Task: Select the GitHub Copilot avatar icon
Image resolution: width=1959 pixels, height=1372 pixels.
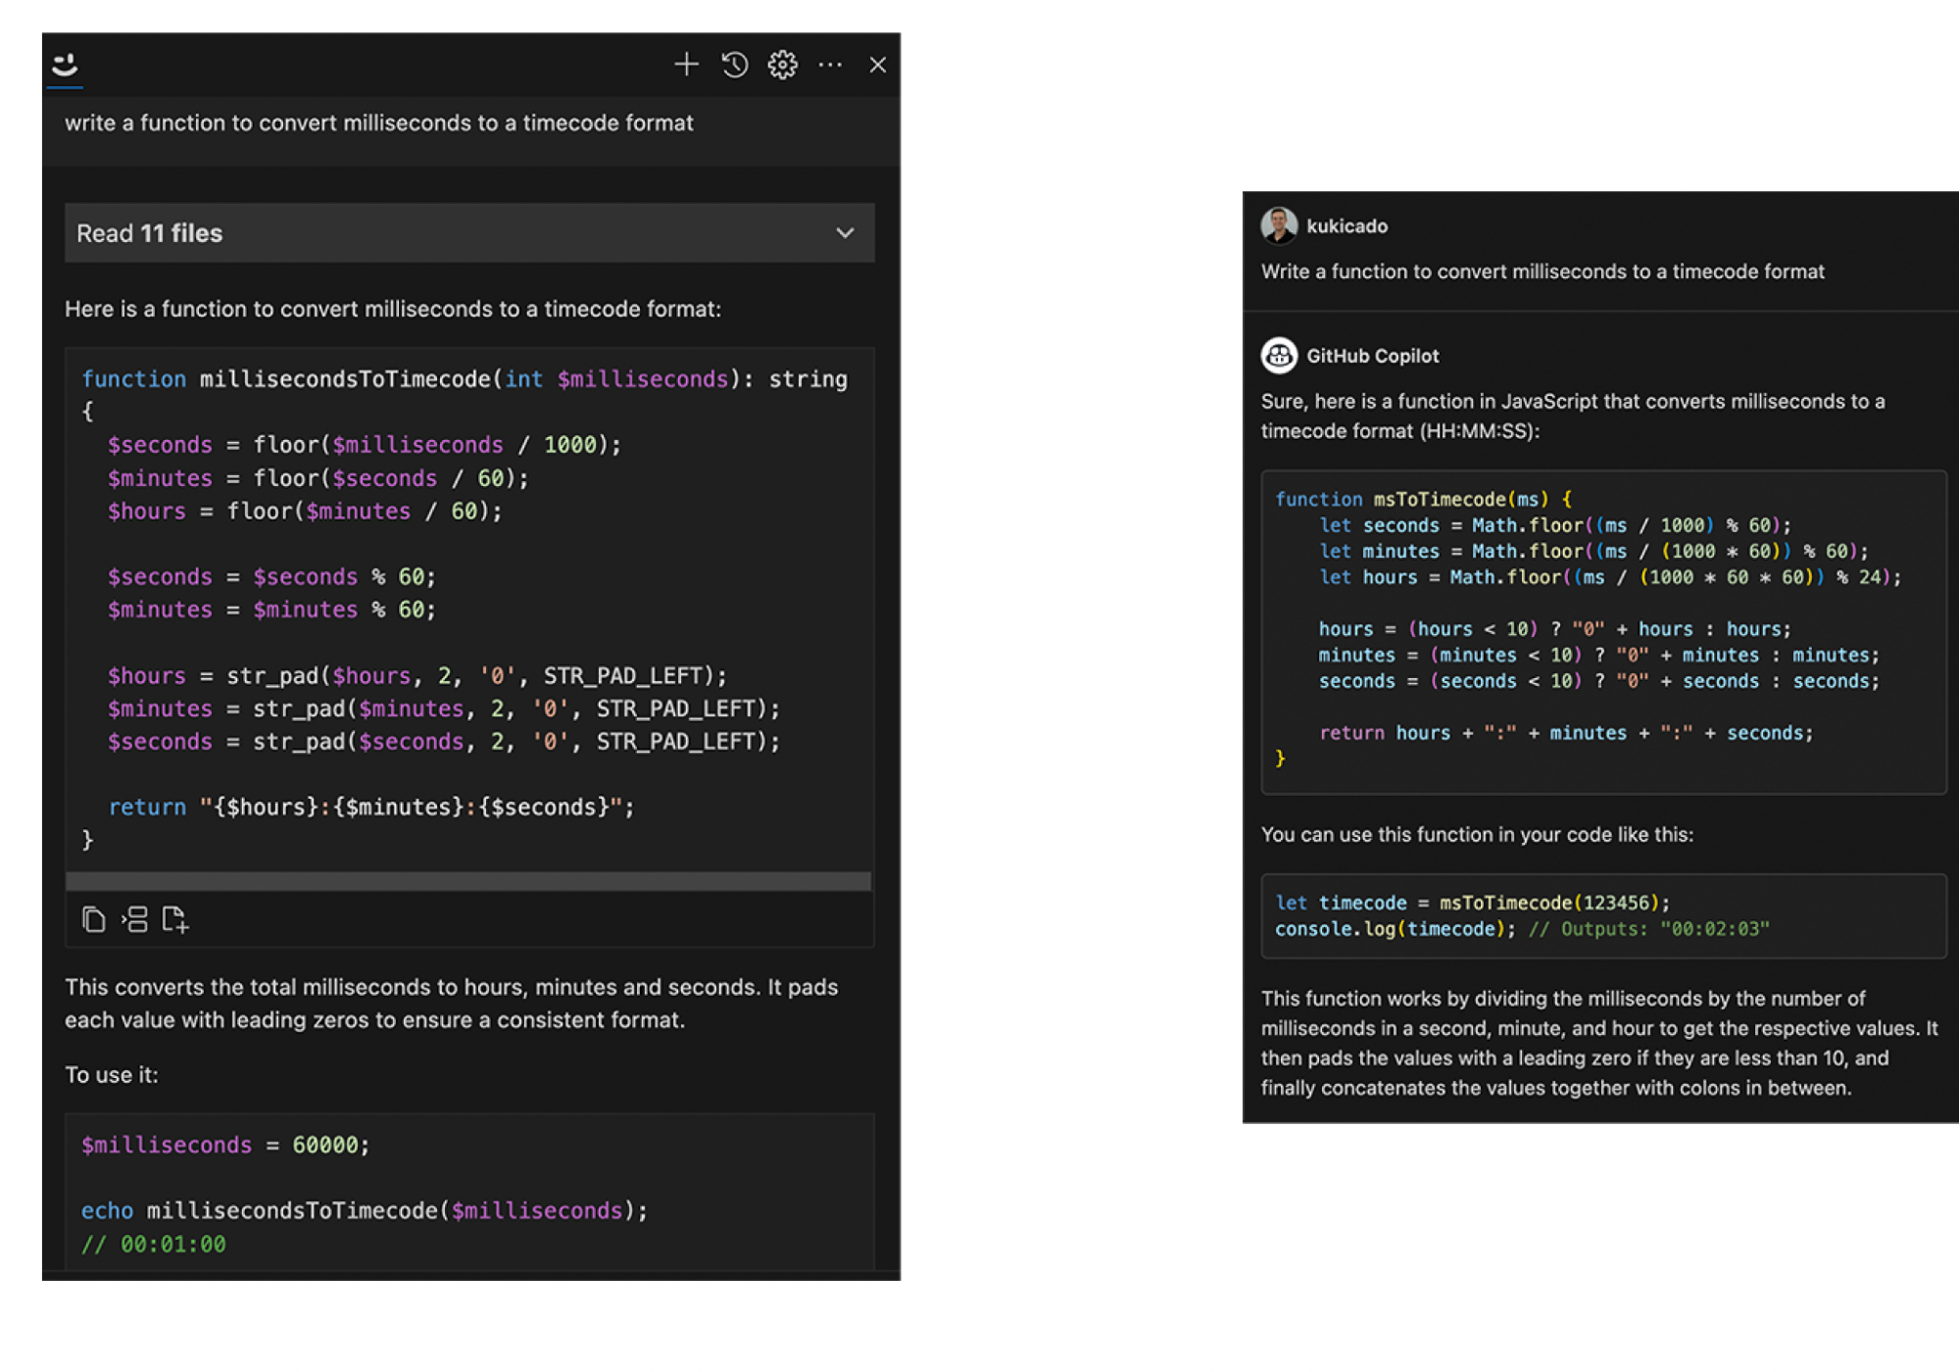Action: [x=1279, y=356]
